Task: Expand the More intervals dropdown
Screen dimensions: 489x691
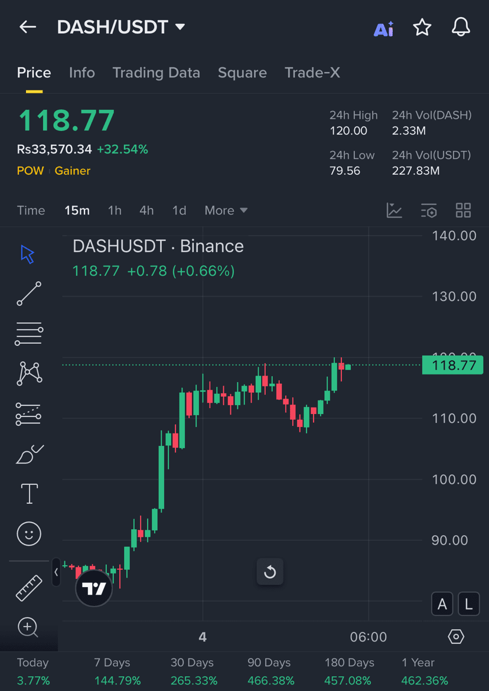Action: [226, 211]
